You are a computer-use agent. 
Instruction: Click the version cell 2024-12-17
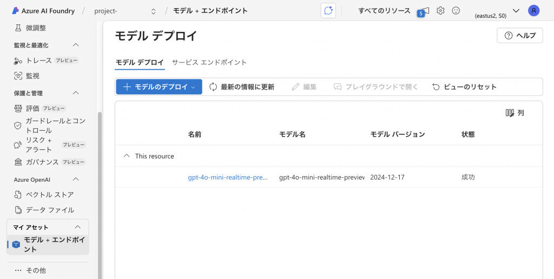click(x=387, y=177)
